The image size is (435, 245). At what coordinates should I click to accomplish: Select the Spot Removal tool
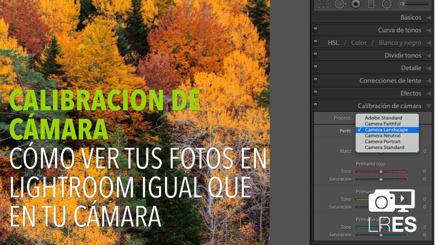click(340, 4)
